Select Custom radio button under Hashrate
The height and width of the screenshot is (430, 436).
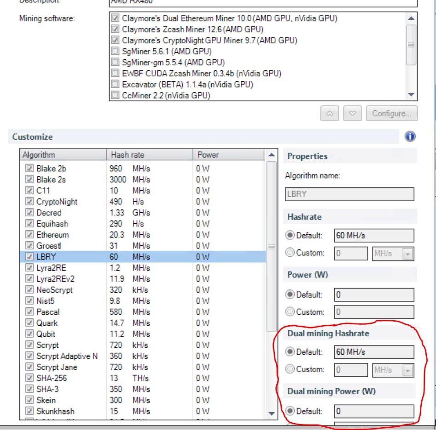click(290, 253)
